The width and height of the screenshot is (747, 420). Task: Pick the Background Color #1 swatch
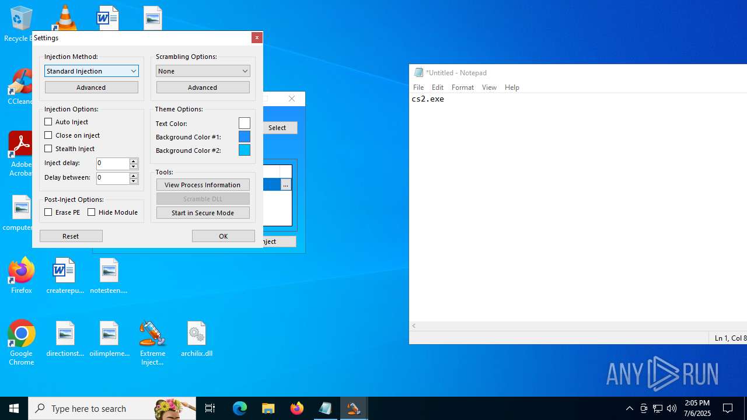(x=245, y=136)
